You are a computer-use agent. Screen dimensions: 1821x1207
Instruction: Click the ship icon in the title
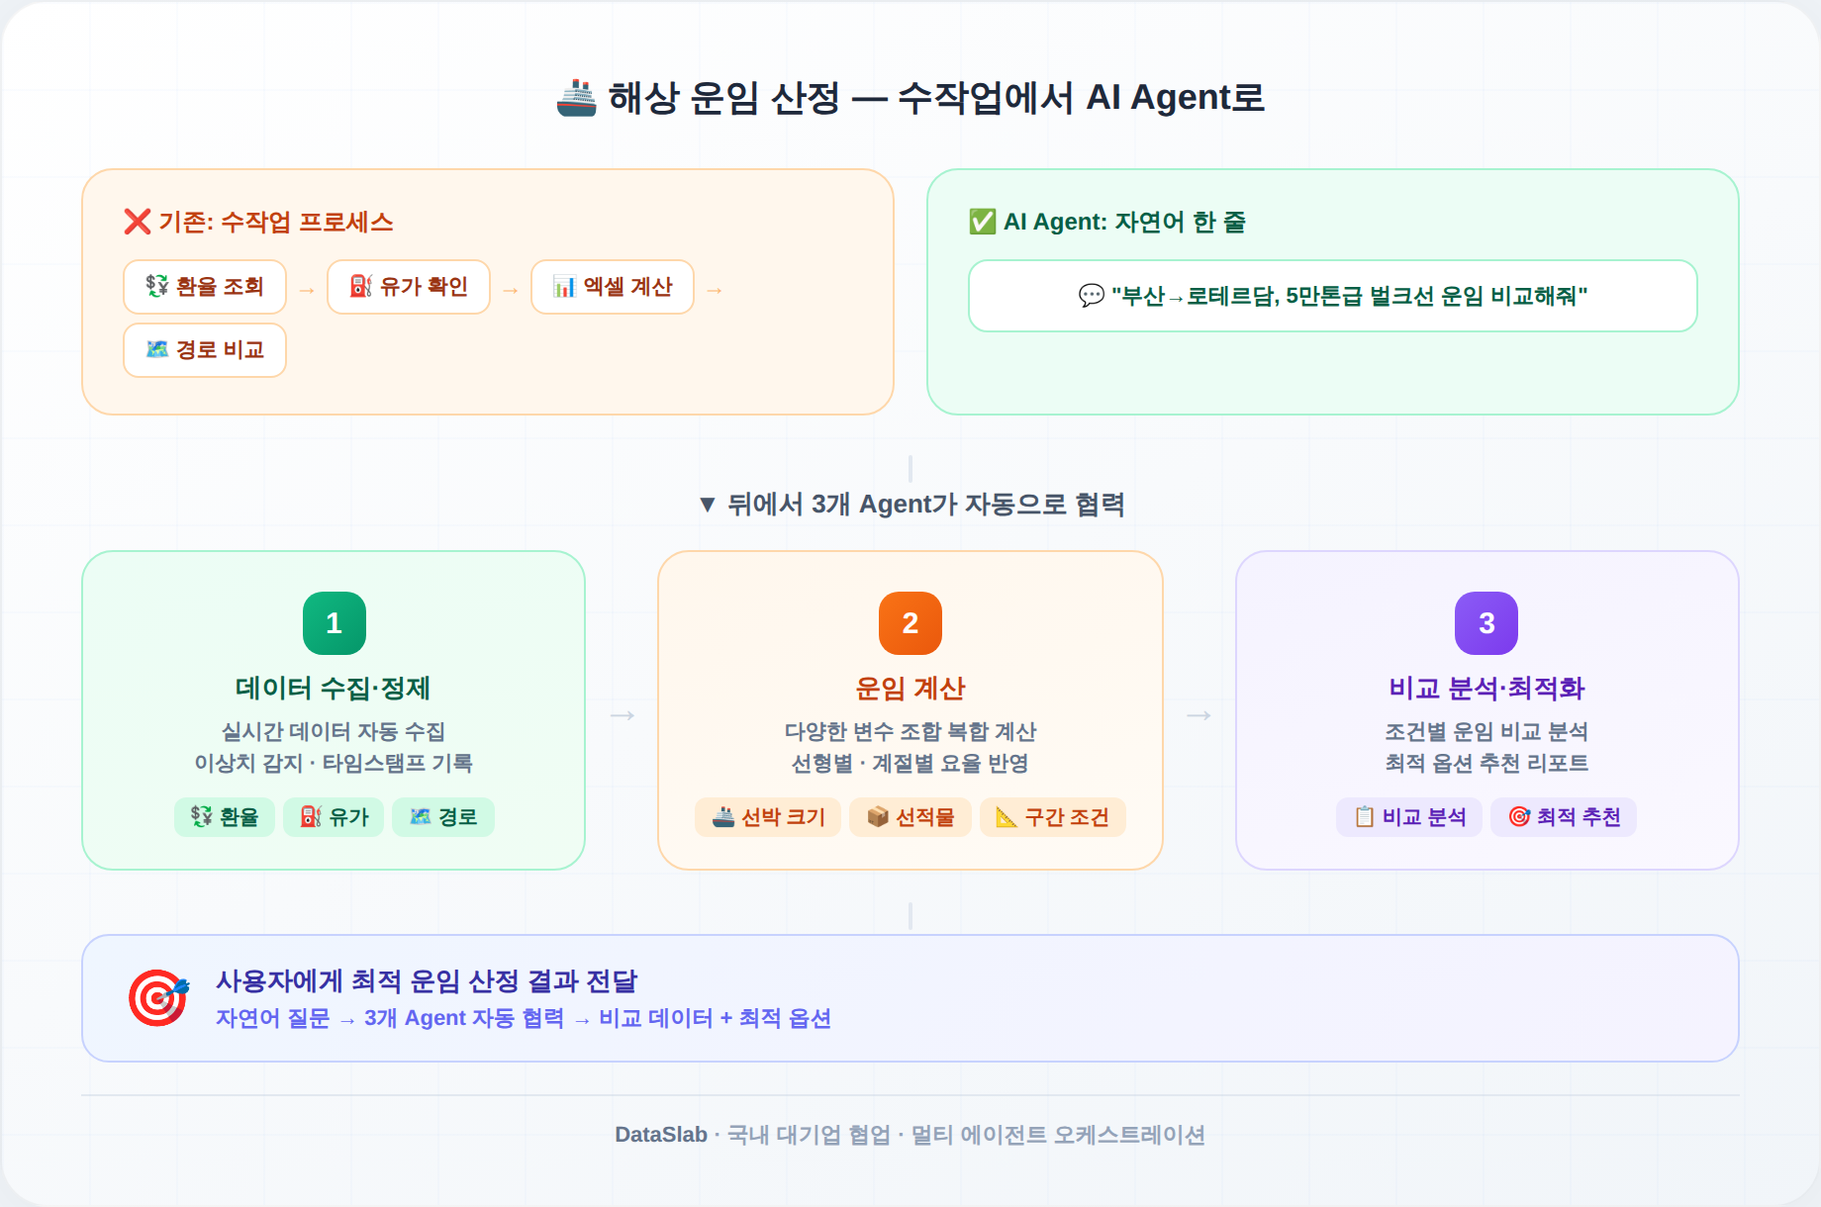(576, 98)
